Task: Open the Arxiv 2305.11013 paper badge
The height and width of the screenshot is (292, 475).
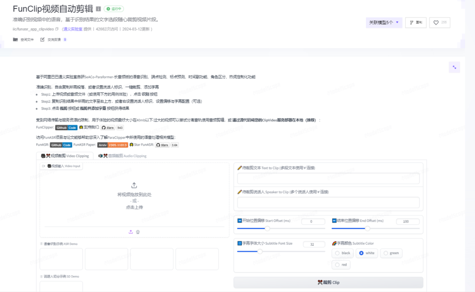Action: [x=113, y=145]
